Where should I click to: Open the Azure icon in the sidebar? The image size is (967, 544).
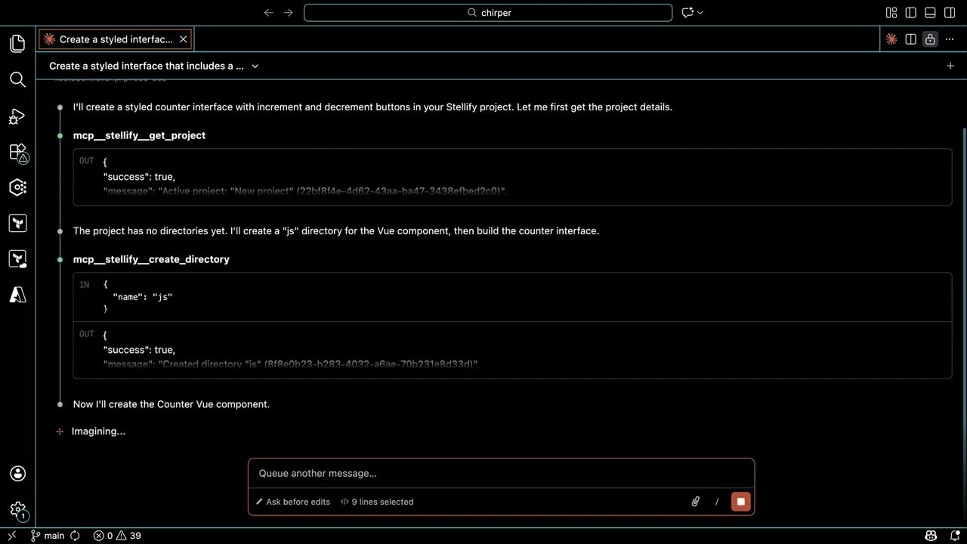point(17,295)
